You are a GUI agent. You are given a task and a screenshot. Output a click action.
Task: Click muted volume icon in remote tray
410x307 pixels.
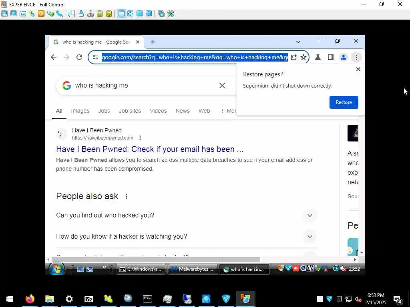pos(343,269)
